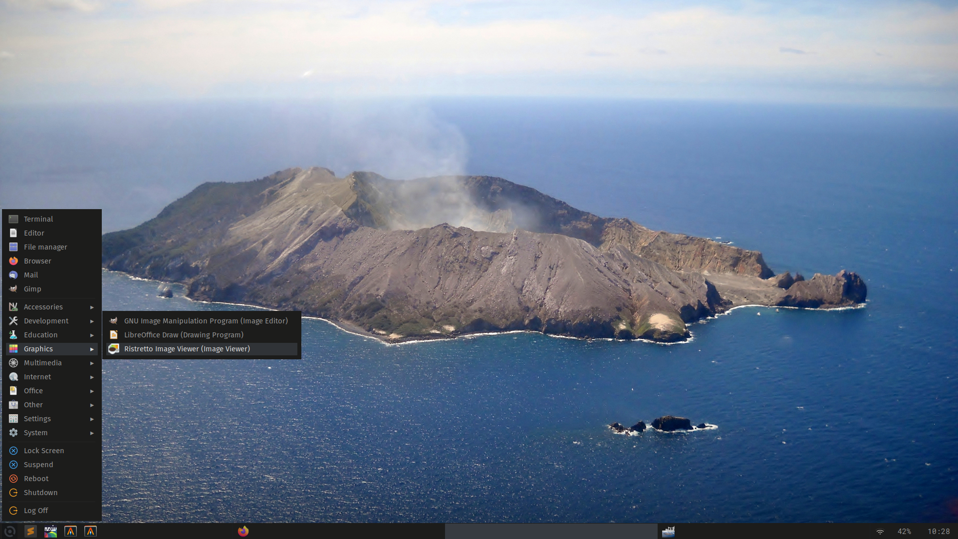Choose Reboot in the menu
The height and width of the screenshot is (539, 958).
point(52,479)
